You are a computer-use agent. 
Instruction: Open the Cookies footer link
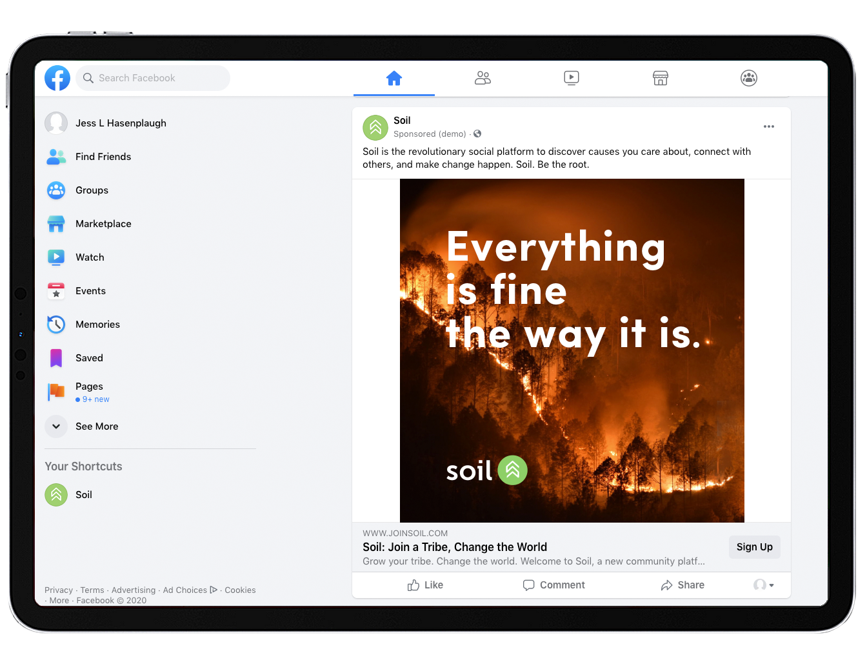click(x=241, y=590)
